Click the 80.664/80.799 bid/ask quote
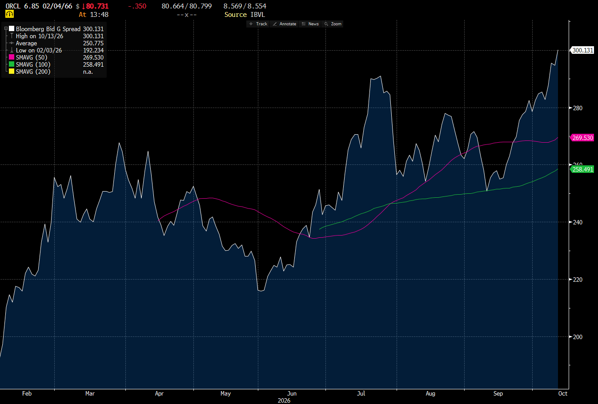The width and height of the screenshot is (598, 404). click(187, 6)
